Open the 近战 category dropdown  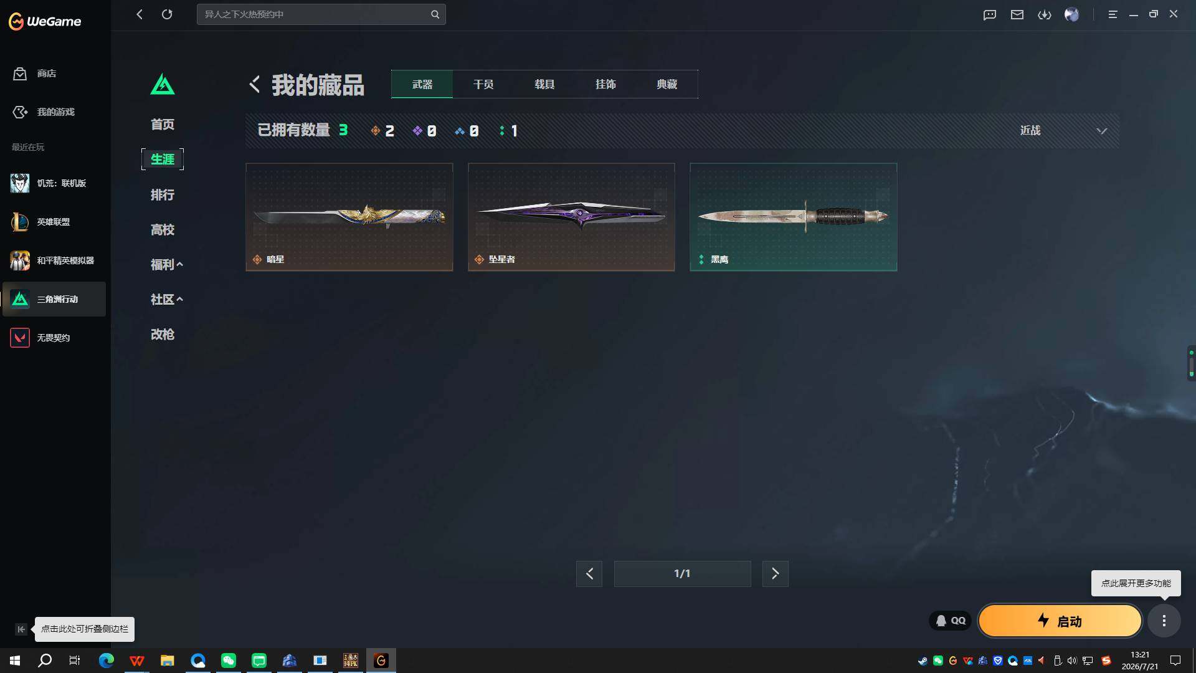pyautogui.click(x=1063, y=131)
